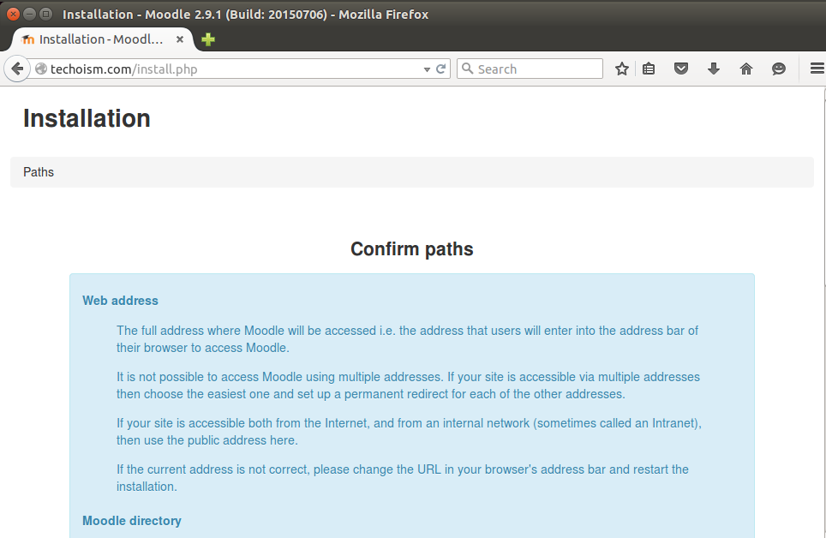
Task: Click the magnifier icon in the search box
Action: [x=467, y=69]
